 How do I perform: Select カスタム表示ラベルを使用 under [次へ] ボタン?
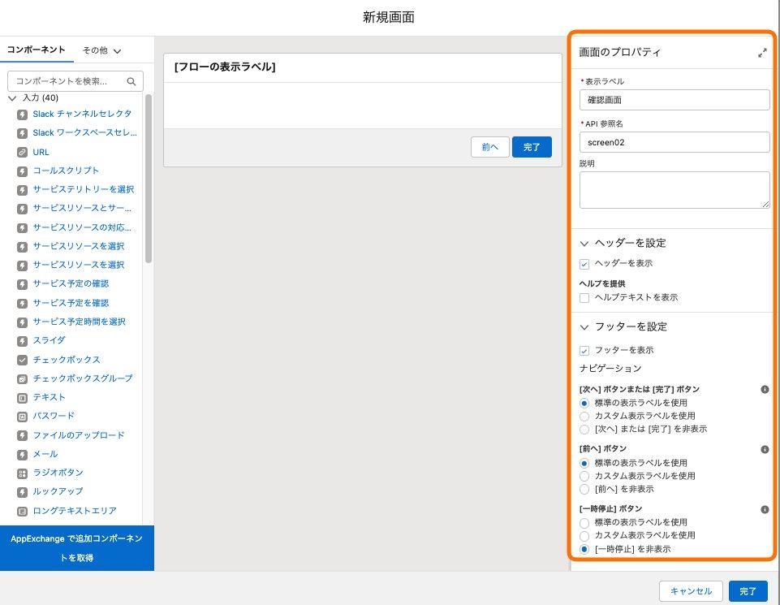click(584, 417)
